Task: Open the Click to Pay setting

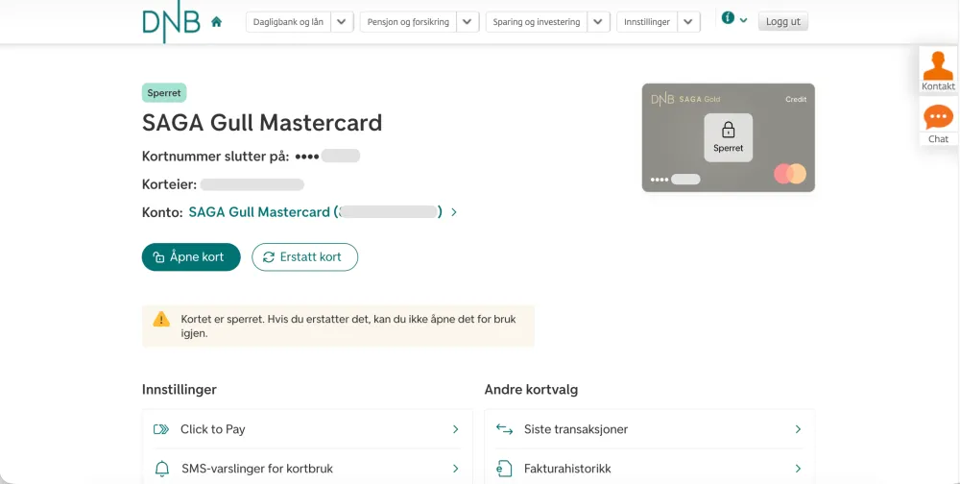Action: [x=307, y=429]
